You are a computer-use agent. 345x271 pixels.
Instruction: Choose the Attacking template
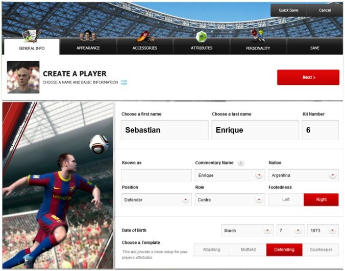pyautogui.click(x=212, y=250)
